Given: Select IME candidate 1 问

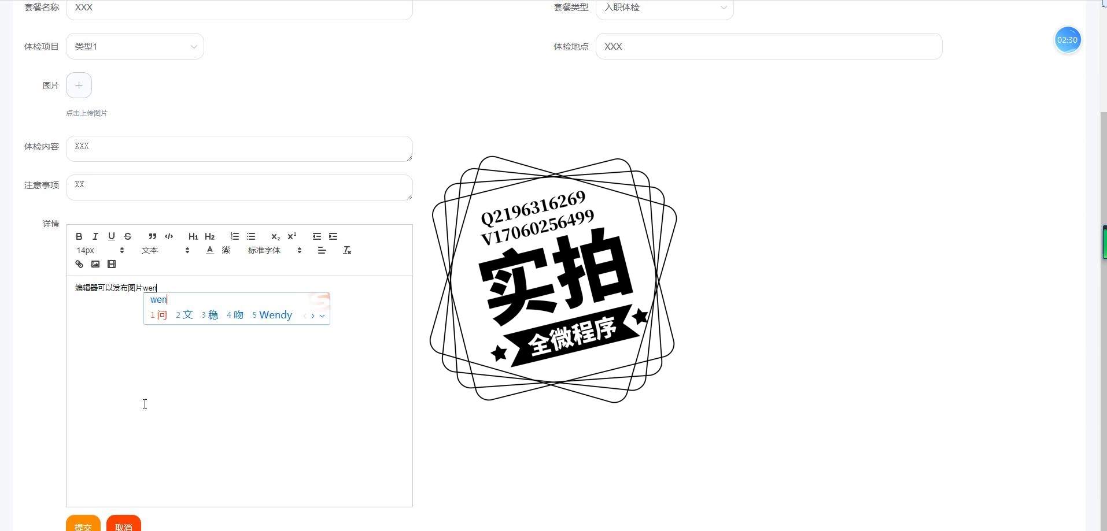Looking at the screenshot, I should pyautogui.click(x=158, y=315).
